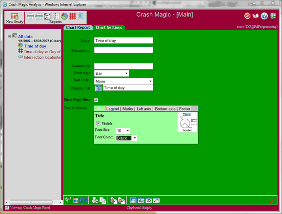Create a pie chart report from Reports

point(64,16)
